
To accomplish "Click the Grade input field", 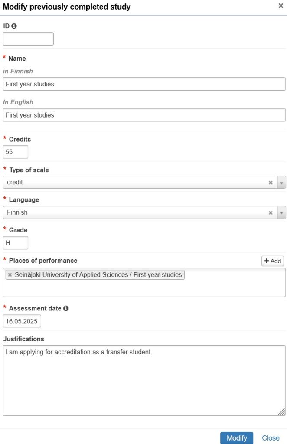I will [x=16, y=243].
